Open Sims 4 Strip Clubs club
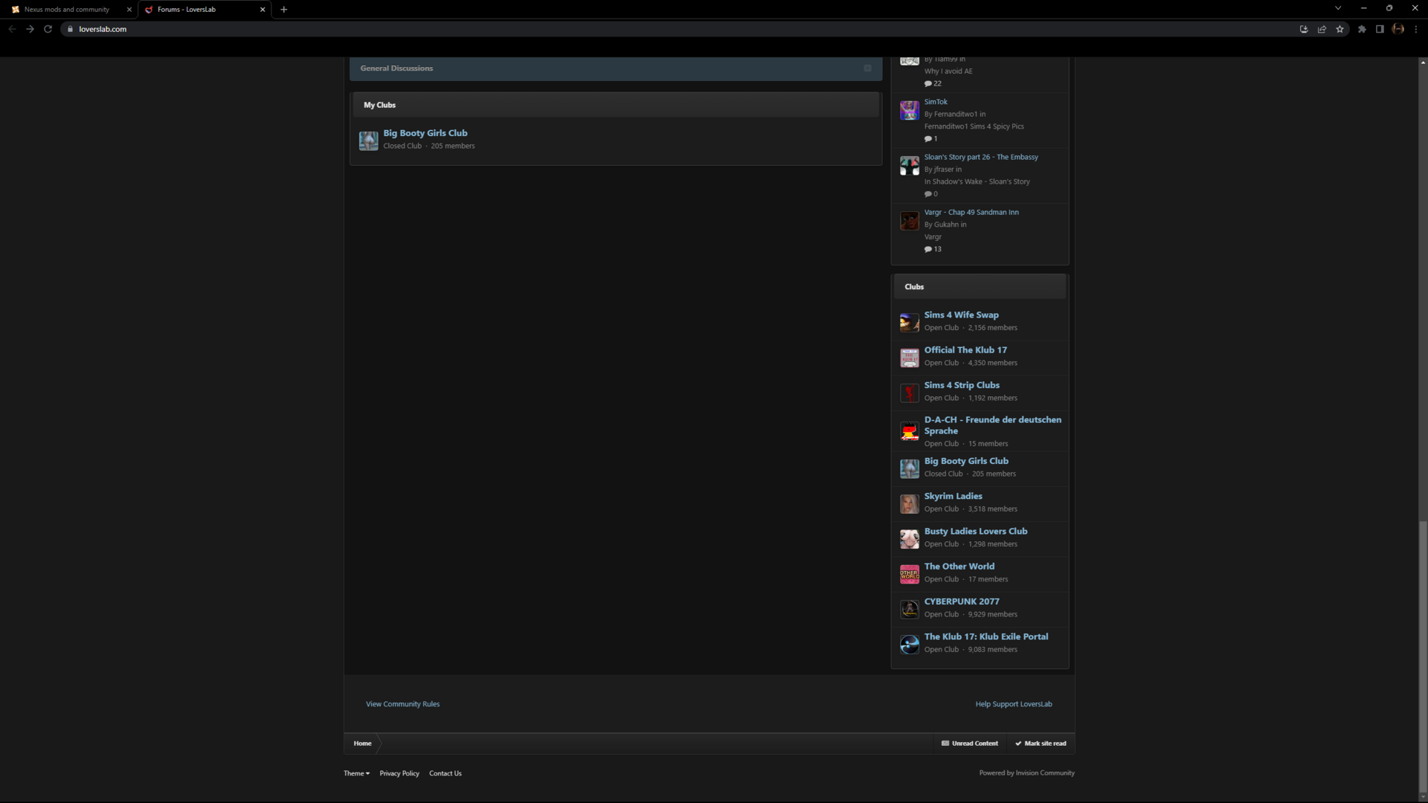 [x=962, y=385]
